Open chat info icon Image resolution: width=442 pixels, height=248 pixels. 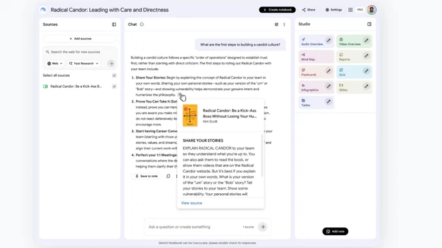tap(142, 24)
